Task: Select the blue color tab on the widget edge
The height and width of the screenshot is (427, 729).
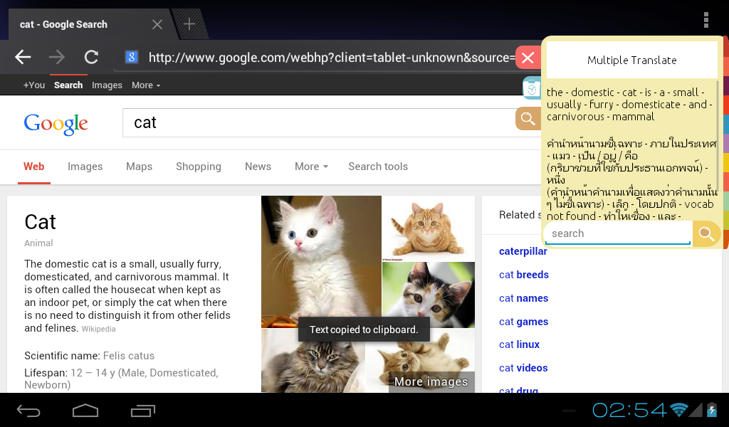Action: click(x=725, y=125)
